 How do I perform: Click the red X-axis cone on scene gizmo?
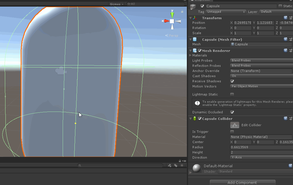coord(166,21)
